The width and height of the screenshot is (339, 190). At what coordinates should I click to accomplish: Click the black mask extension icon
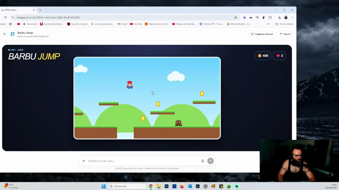coord(251,17)
